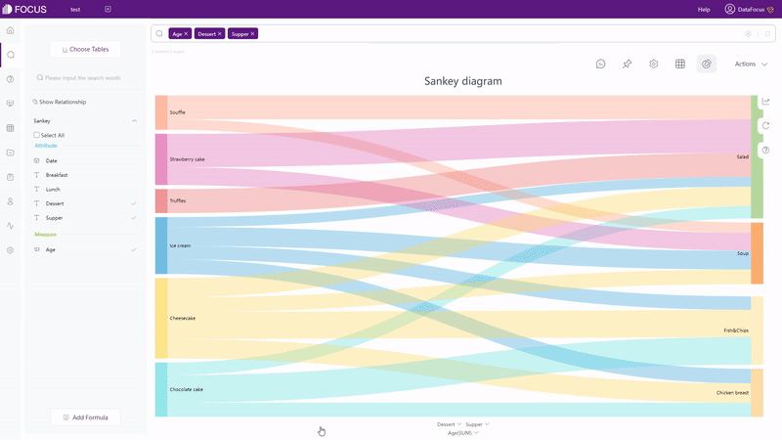Remove the Dessert search tag
Screen dimensions: 782x440
(219, 34)
